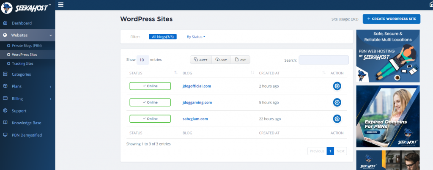Expand the Billing submenu arrow
The image size is (433, 170).
[51, 99]
